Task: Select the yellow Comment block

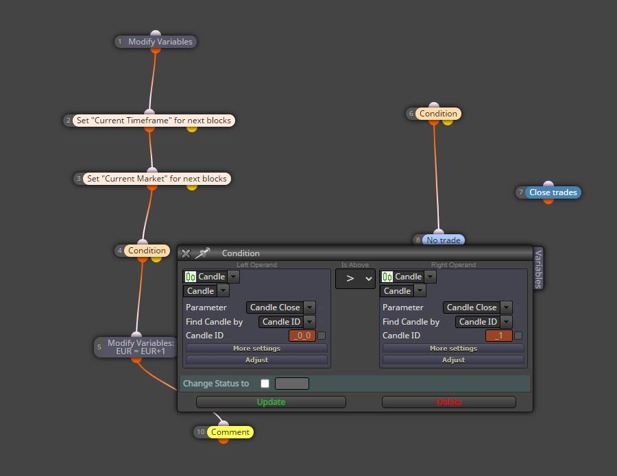Action: [x=230, y=432]
